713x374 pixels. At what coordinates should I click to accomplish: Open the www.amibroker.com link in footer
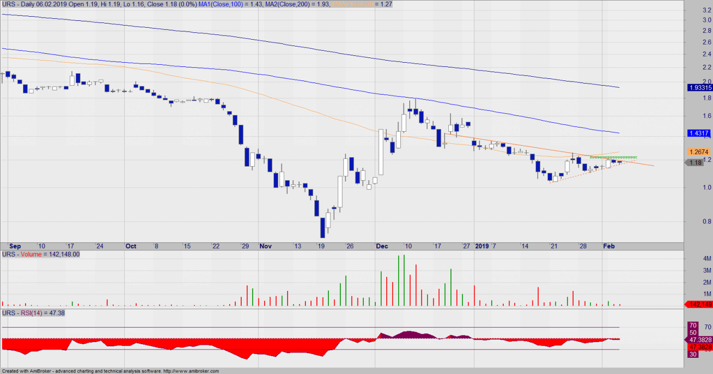click(191, 371)
